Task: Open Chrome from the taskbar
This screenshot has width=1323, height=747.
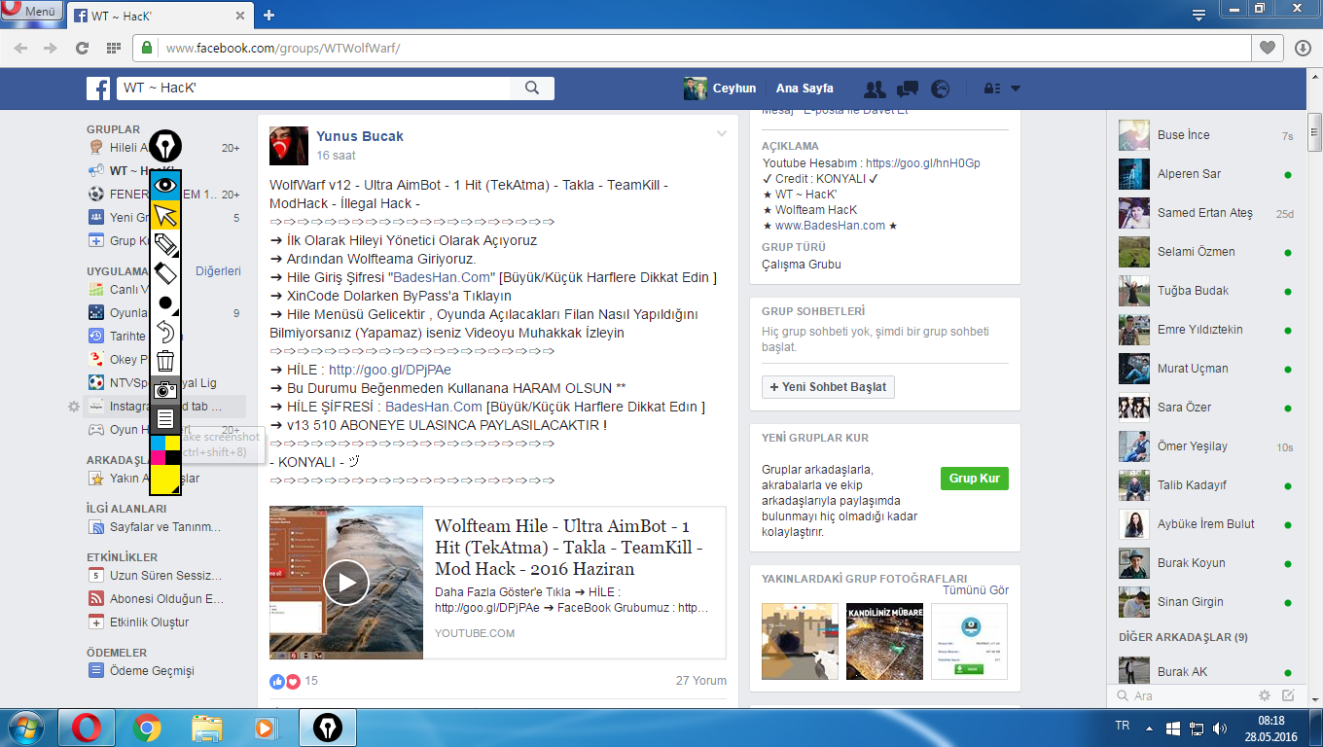Action: (x=147, y=727)
